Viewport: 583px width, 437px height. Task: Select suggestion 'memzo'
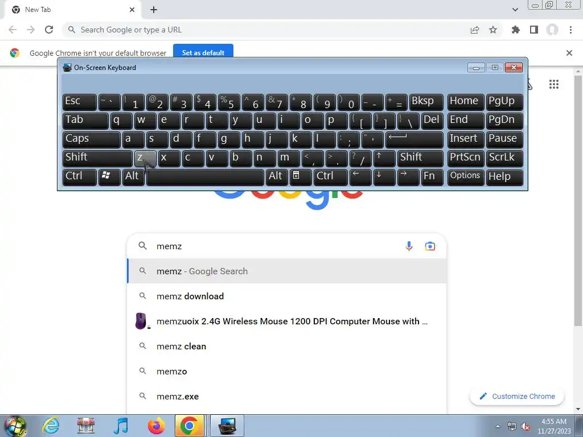coord(287,371)
